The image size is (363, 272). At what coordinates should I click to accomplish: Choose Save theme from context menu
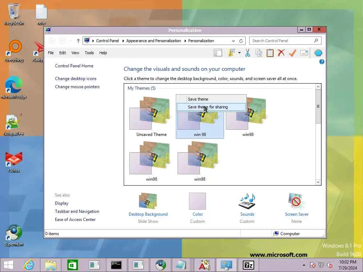click(x=211, y=99)
